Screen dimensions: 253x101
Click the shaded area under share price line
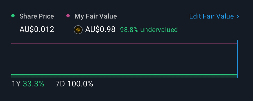124,77
